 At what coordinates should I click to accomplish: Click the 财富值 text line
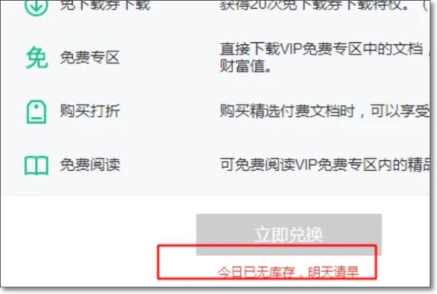(x=245, y=67)
